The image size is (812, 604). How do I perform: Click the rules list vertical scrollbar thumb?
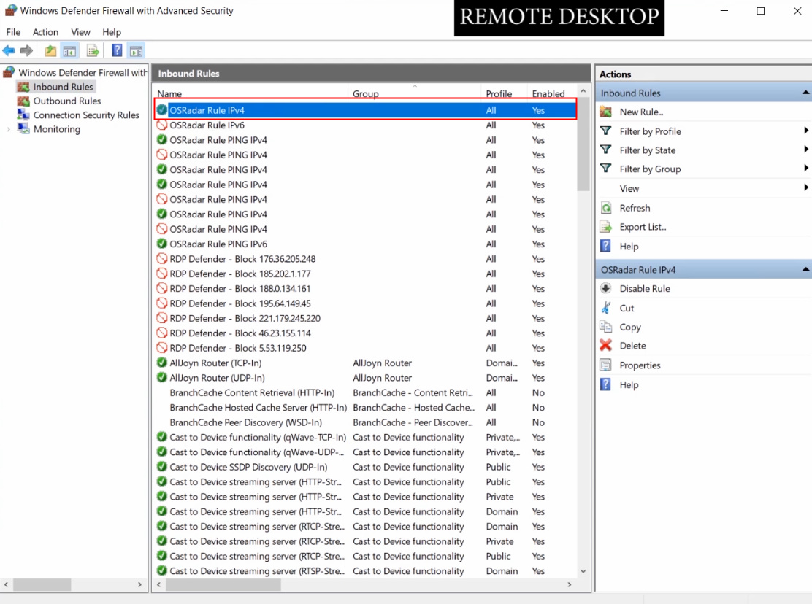[583, 144]
